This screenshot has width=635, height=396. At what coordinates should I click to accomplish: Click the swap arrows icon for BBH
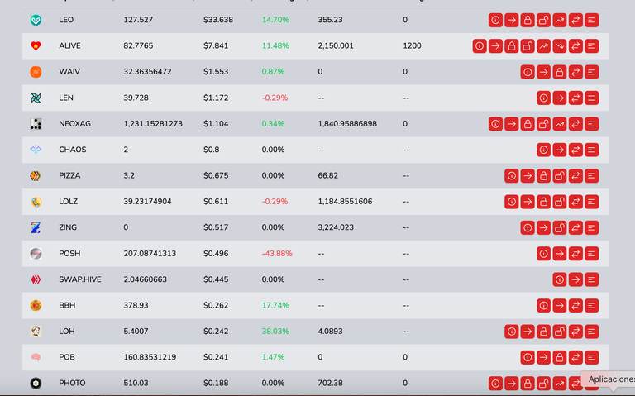pos(575,306)
